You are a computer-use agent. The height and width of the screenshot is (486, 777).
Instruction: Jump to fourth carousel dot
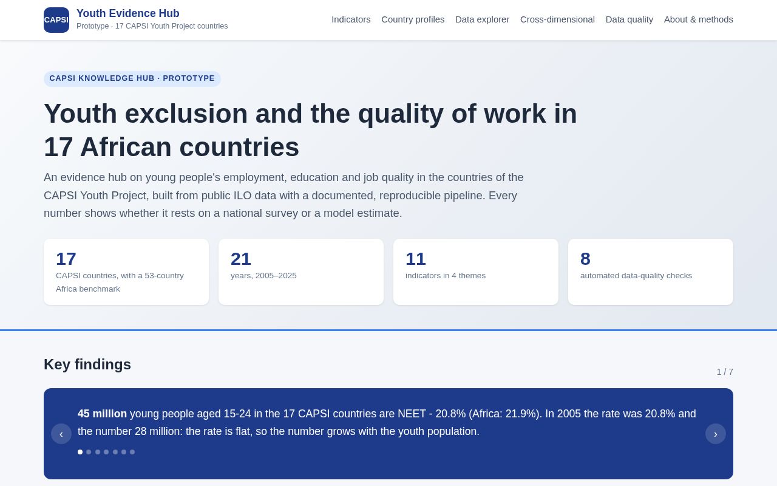pos(106,452)
